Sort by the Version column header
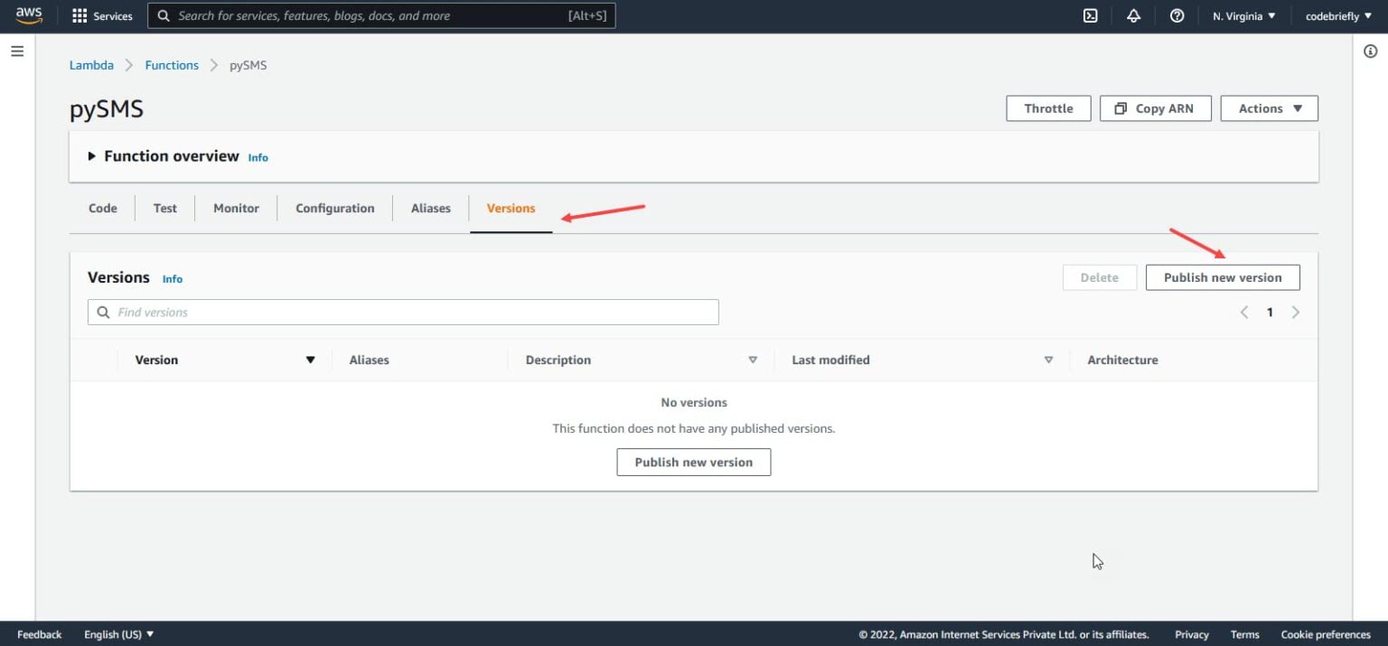The image size is (1388, 646). [x=156, y=360]
